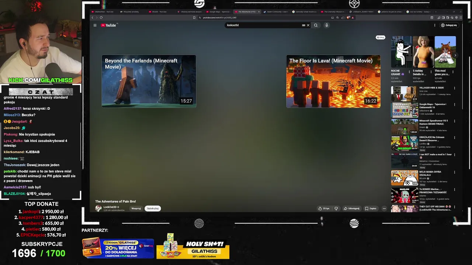
Task: Save the video with the Zapisz button
Action: pyautogui.click(x=371, y=208)
